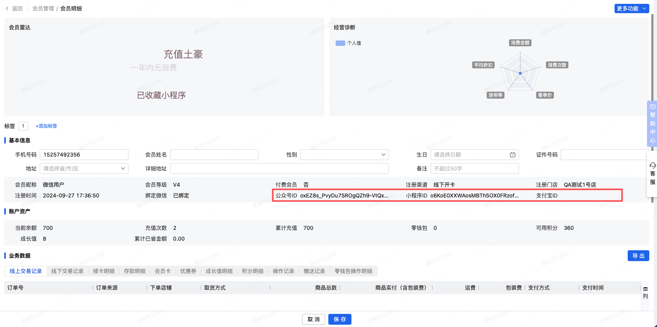Viewport: 657px width, 327px height.
Task: Click the 下单店铺 column header
Action: click(161, 288)
